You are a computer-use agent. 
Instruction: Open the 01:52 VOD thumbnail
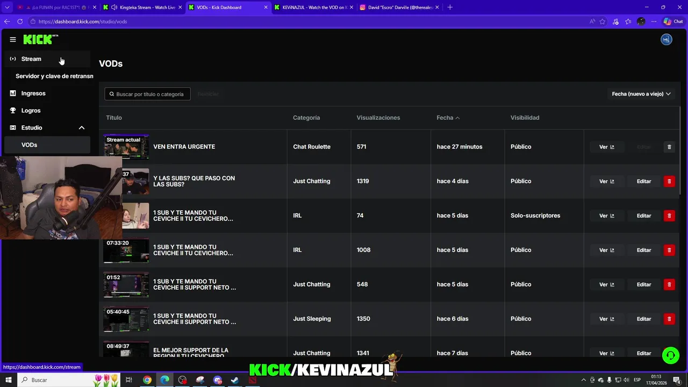[126, 284]
